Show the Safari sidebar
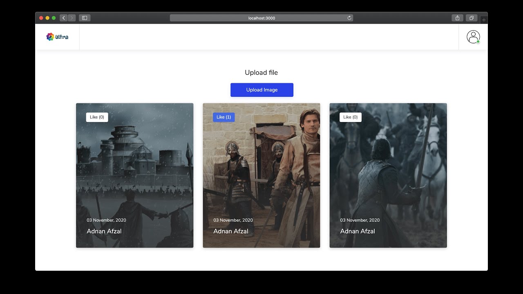Screen dimensions: 523x294 [x=85, y=18]
